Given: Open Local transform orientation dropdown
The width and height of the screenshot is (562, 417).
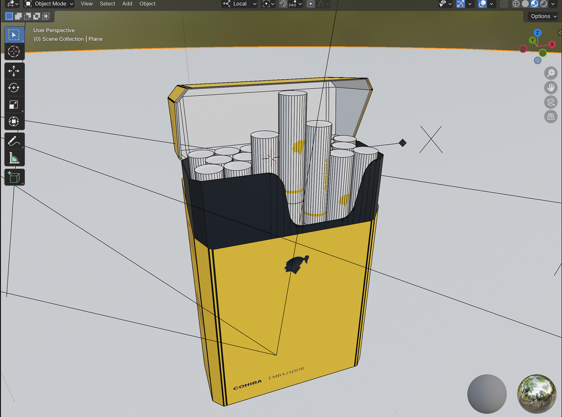Looking at the screenshot, I should coord(240,4).
